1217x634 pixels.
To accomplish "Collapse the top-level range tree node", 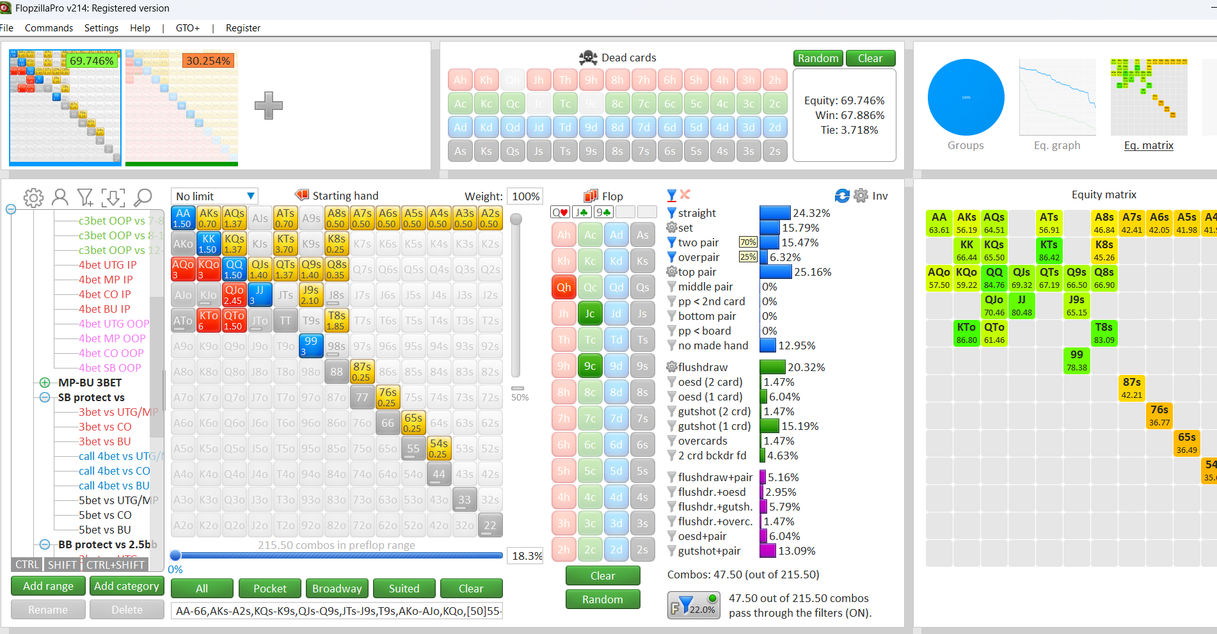I will pyautogui.click(x=11, y=209).
